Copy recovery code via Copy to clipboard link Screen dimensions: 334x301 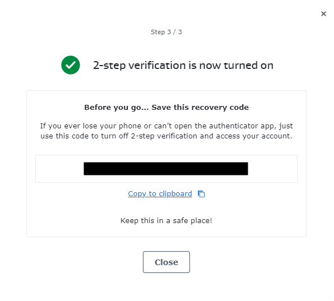[160, 194]
